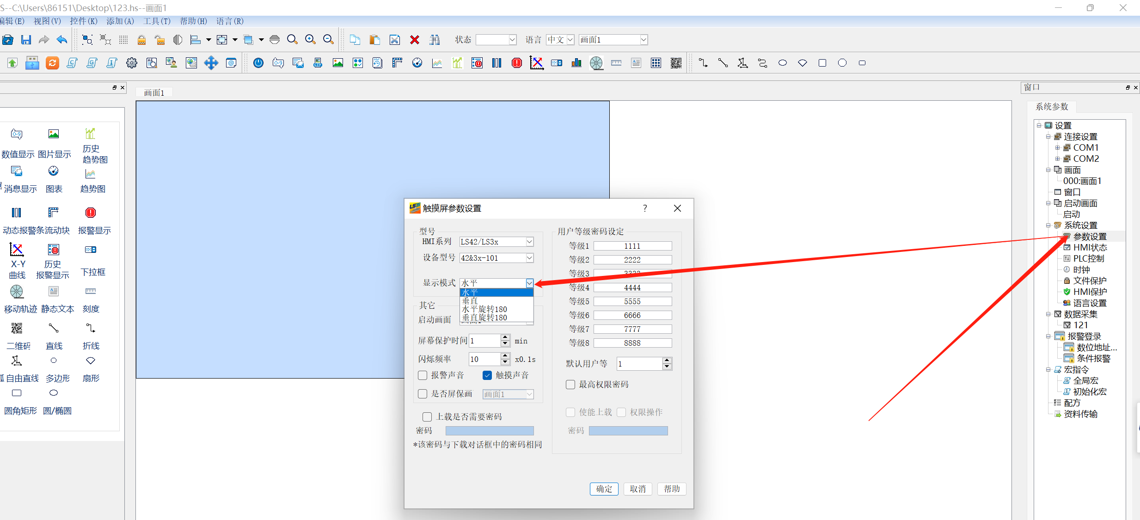This screenshot has height=520, width=1140.
Task: Select X-Y曲线 control in left panel
Action: click(x=17, y=261)
